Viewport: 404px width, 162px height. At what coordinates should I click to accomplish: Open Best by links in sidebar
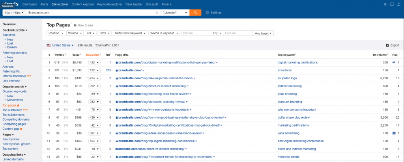coord(11,139)
